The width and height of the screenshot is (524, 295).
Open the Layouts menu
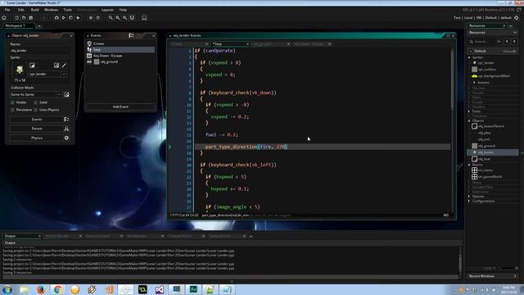click(107, 10)
